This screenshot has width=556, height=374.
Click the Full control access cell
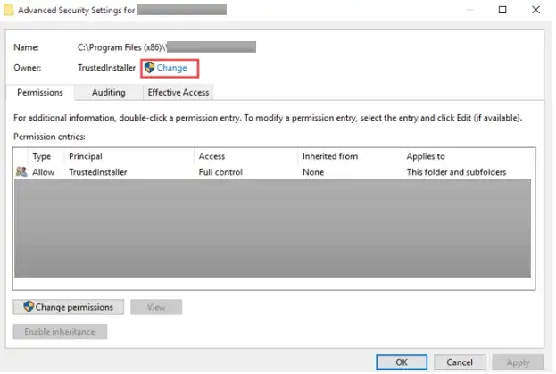[220, 172]
